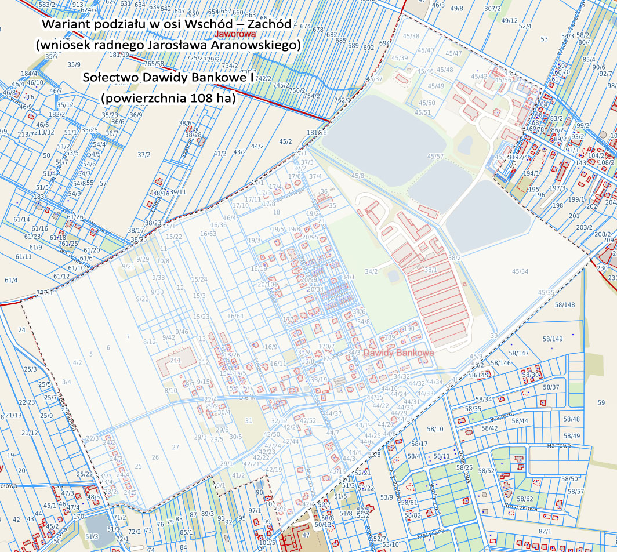Click parcel label 58/10
The width and height of the screenshot is (617, 552).
[435, 429]
